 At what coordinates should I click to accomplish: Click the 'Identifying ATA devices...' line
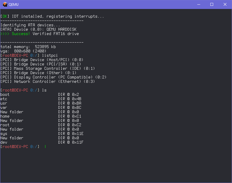[30, 25]
